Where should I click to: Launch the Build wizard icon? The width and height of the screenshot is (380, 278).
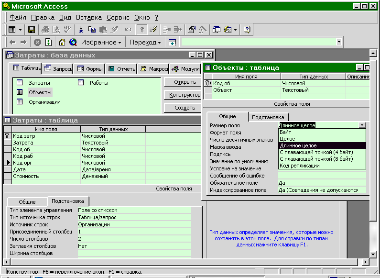(202, 30)
